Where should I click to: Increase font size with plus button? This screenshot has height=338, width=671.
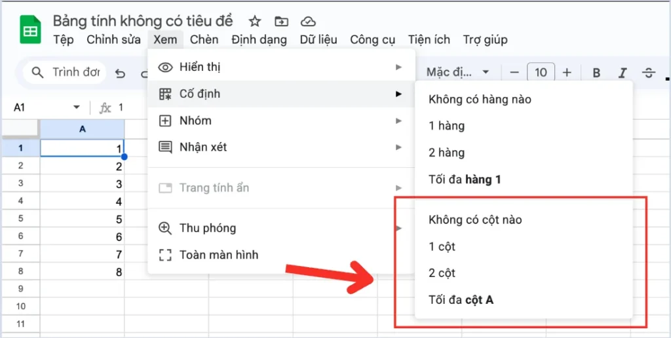(567, 73)
